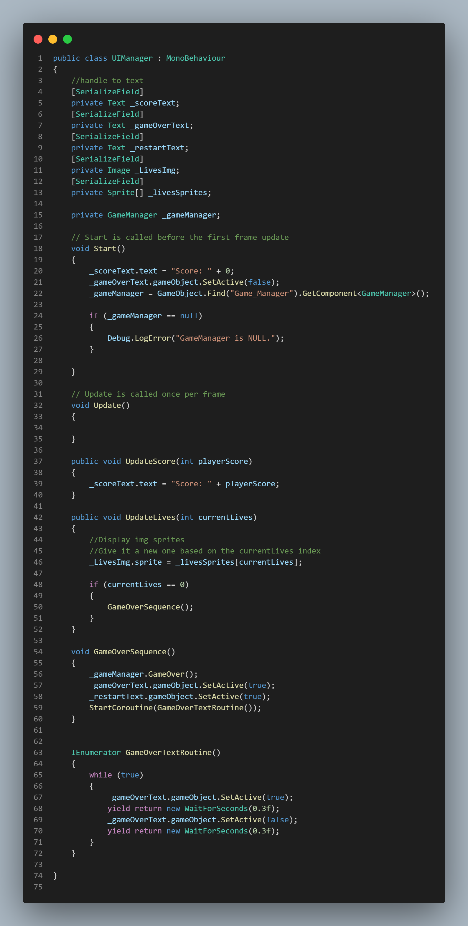Click _livesSprites on line 13
Viewport: 468px width, 926px height.
pyautogui.click(x=178, y=193)
